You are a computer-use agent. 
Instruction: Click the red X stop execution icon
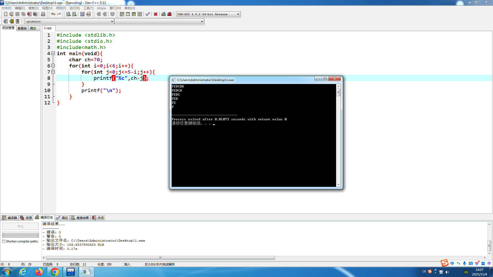pyautogui.click(x=156, y=14)
